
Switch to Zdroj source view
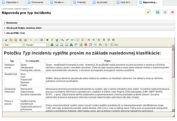tap(114, 45)
